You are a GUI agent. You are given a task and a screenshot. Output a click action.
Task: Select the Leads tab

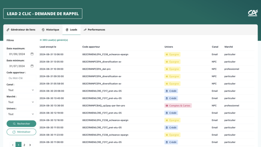72,30
